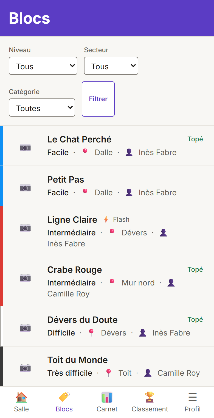Click the Difficile level text
The height and width of the screenshot is (418, 214).
coord(61,333)
